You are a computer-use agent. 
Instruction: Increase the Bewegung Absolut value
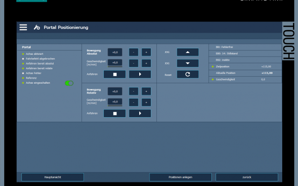pyautogui.click(x=146, y=52)
